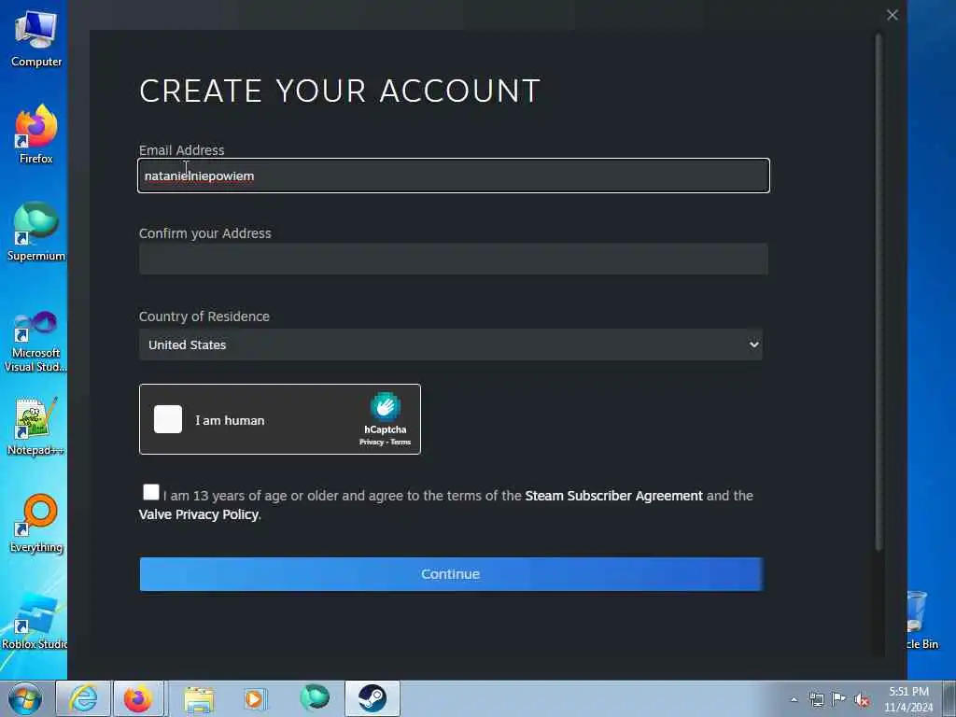Click the Email Address input field
956x717 pixels.
(454, 176)
